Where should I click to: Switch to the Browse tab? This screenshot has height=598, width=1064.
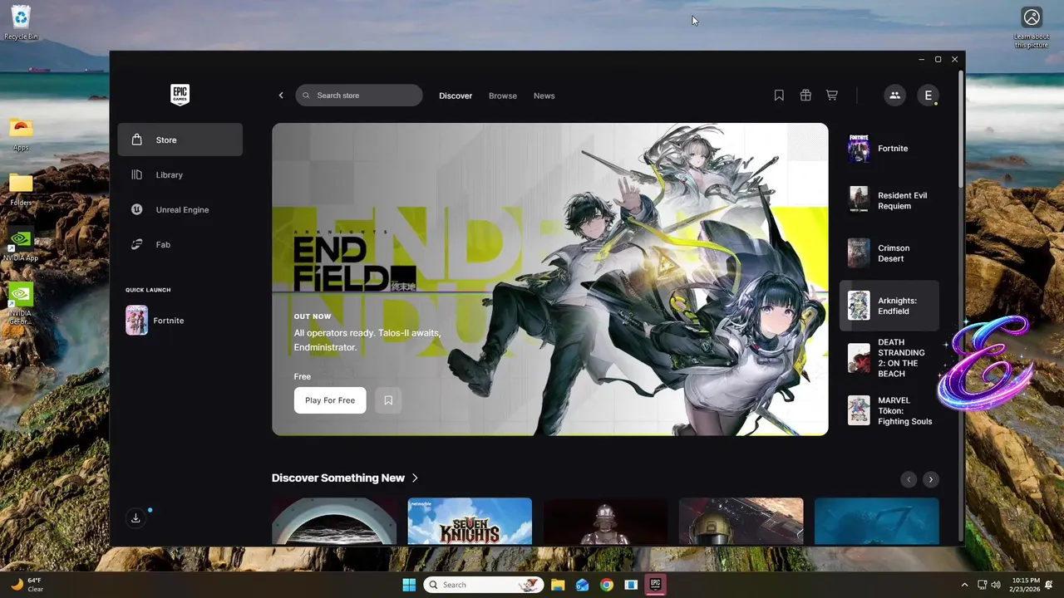503,96
